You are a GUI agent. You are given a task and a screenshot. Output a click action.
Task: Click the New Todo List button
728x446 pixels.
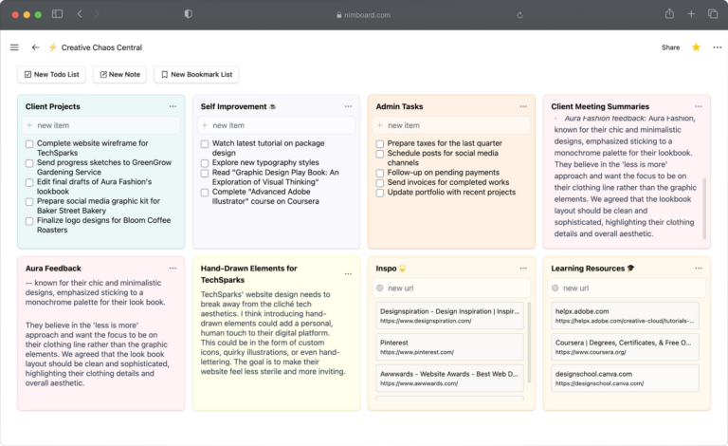(x=51, y=74)
